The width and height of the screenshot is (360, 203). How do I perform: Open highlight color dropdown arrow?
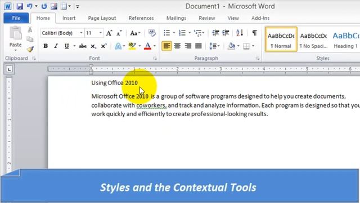139,46
